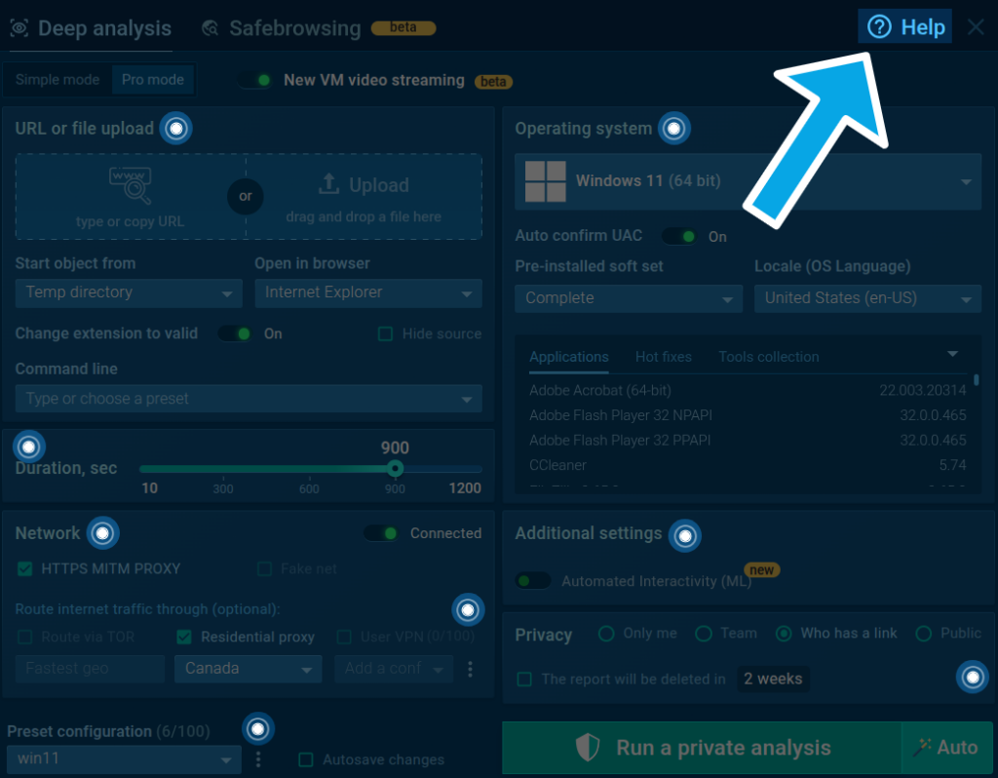Open the Tools collection tab
998x778 pixels.
pos(769,357)
